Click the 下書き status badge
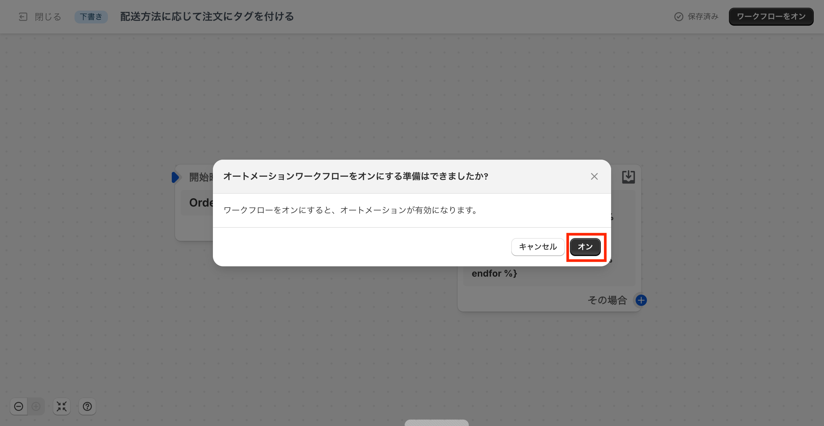 [x=91, y=17]
